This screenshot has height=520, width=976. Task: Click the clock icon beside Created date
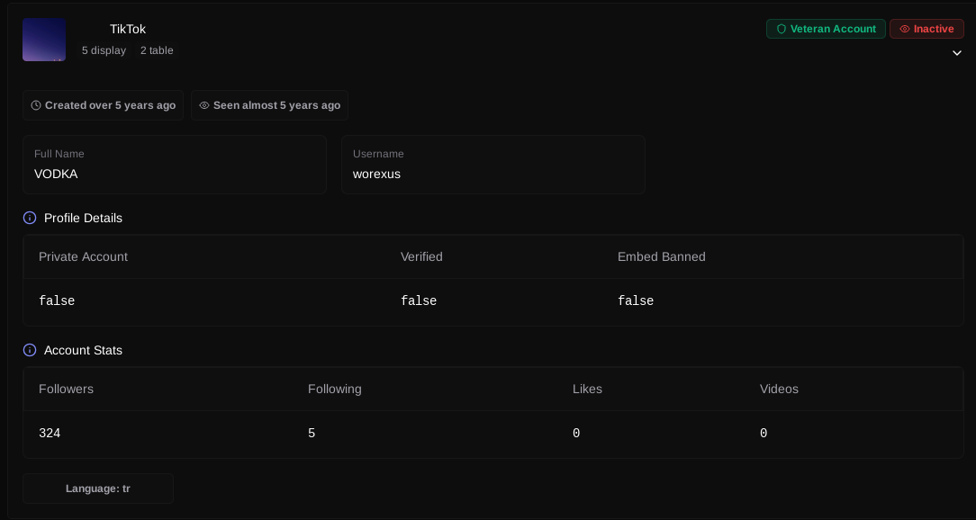(x=36, y=105)
